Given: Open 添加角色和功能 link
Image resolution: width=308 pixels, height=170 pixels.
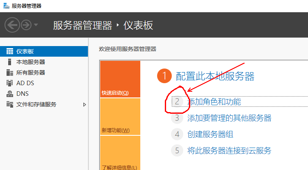Looking at the screenshot, I should 214,102.
